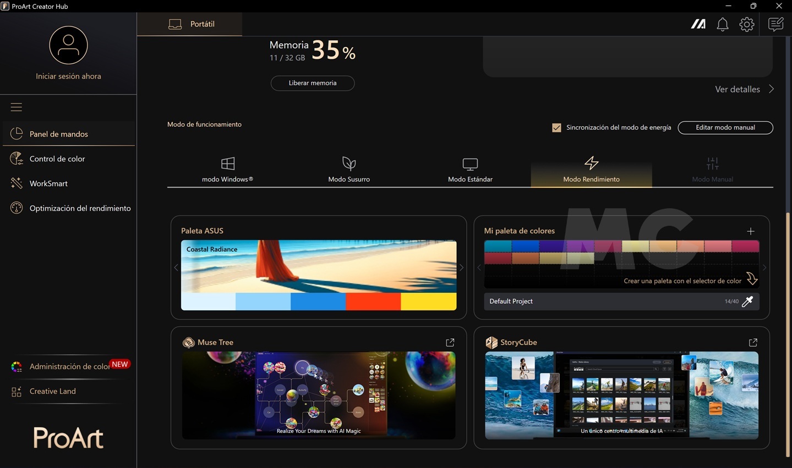Toggle Sincronización del modo de energía checkbox
The width and height of the screenshot is (792, 468).
[x=556, y=127]
